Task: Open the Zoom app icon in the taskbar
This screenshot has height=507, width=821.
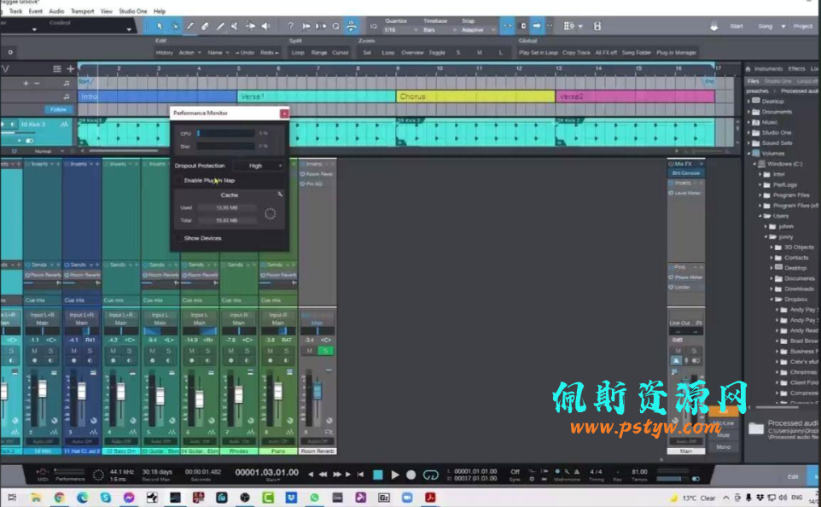Action: [407, 498]
